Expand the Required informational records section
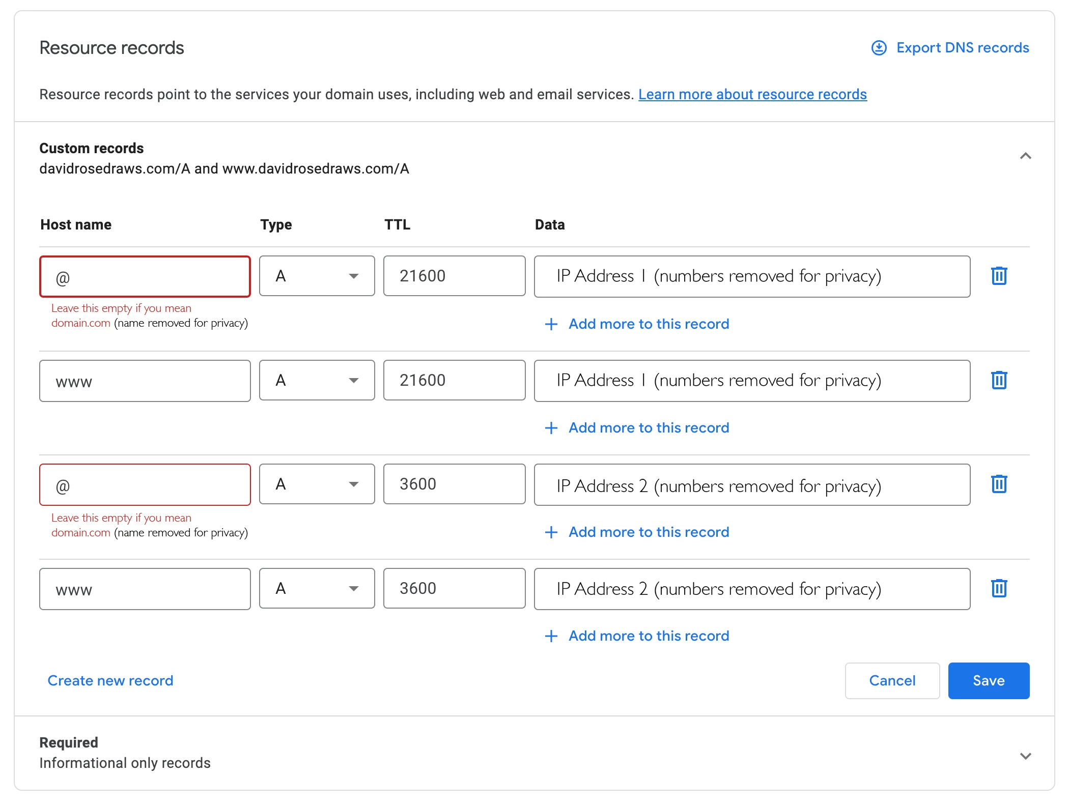Image resolution: width=1069 pixels, height=804 pixels. pos(1025,756)
